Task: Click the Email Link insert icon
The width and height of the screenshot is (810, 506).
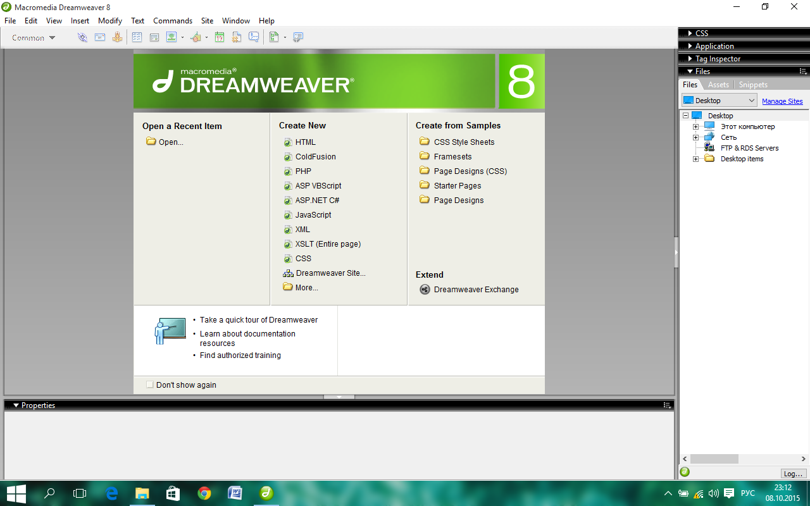Action: [100, 37]
